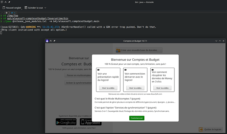
Task: Open video for bien démarrer avec le logiciel
Action: pos(135,88)
